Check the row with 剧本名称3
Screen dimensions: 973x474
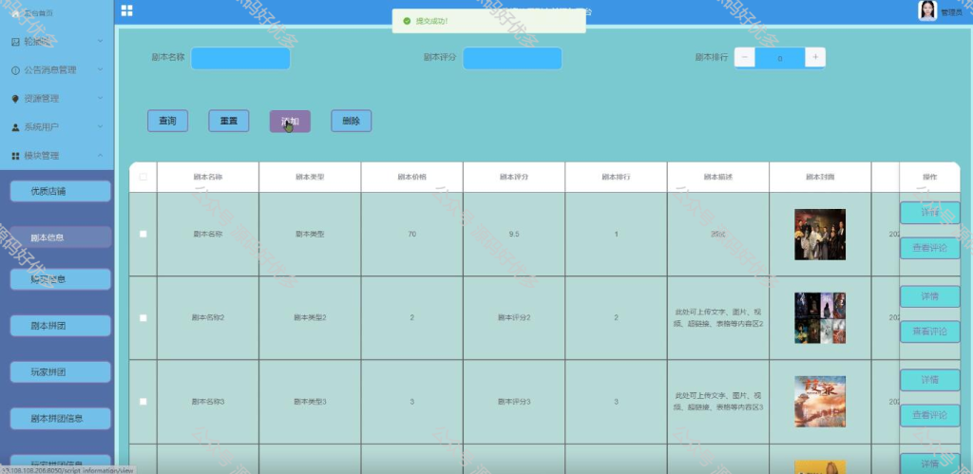click(143, 402)
